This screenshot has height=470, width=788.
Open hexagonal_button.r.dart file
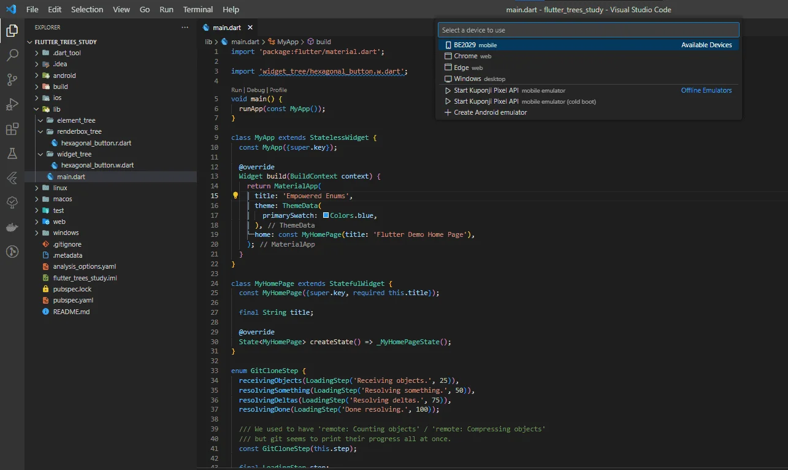(x=96, y=143)
